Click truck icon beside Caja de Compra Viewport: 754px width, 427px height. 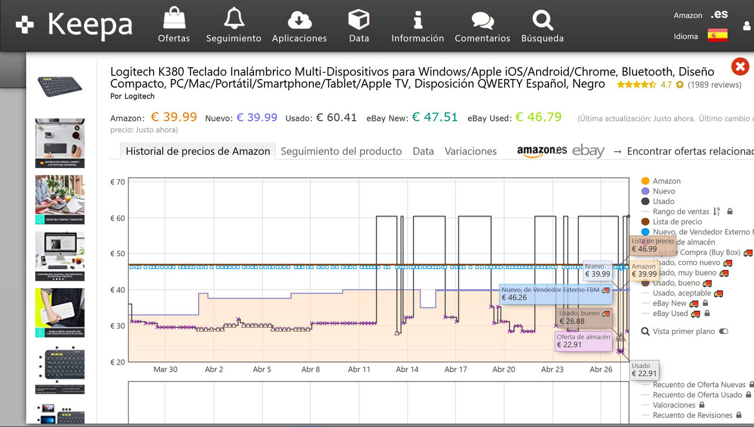748,253
